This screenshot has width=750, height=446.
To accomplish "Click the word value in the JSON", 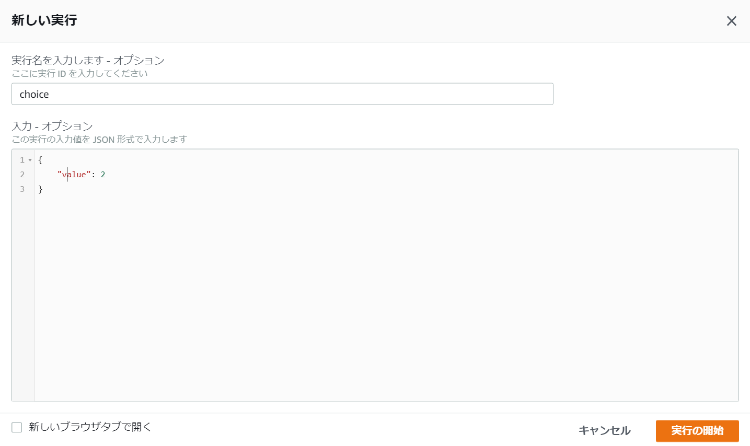I will point(74,174).
